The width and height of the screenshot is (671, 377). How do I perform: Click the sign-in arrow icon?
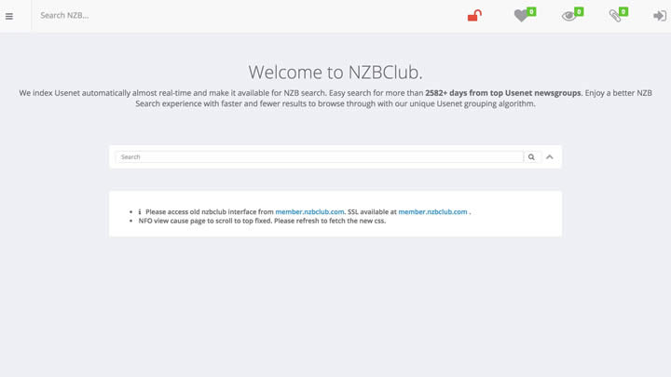tap(659, 16)
